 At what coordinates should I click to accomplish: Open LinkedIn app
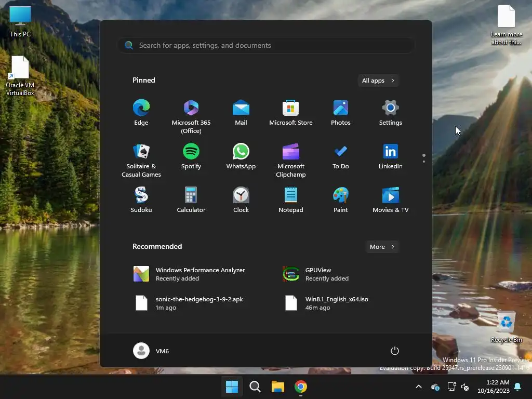391,156
